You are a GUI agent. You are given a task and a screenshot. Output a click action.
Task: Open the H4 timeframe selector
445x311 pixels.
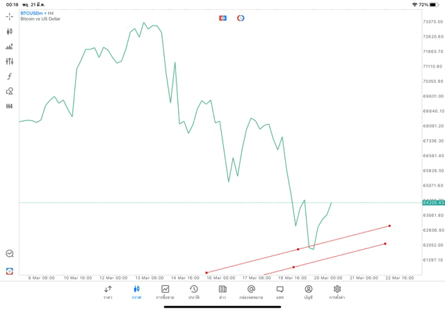point(10,106)
